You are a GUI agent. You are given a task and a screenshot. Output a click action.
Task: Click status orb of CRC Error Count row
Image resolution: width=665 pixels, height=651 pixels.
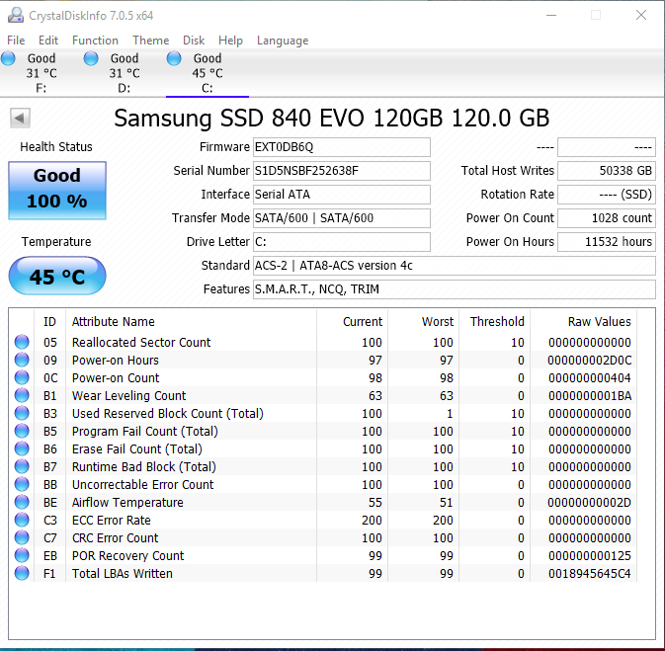pos(22,537)
